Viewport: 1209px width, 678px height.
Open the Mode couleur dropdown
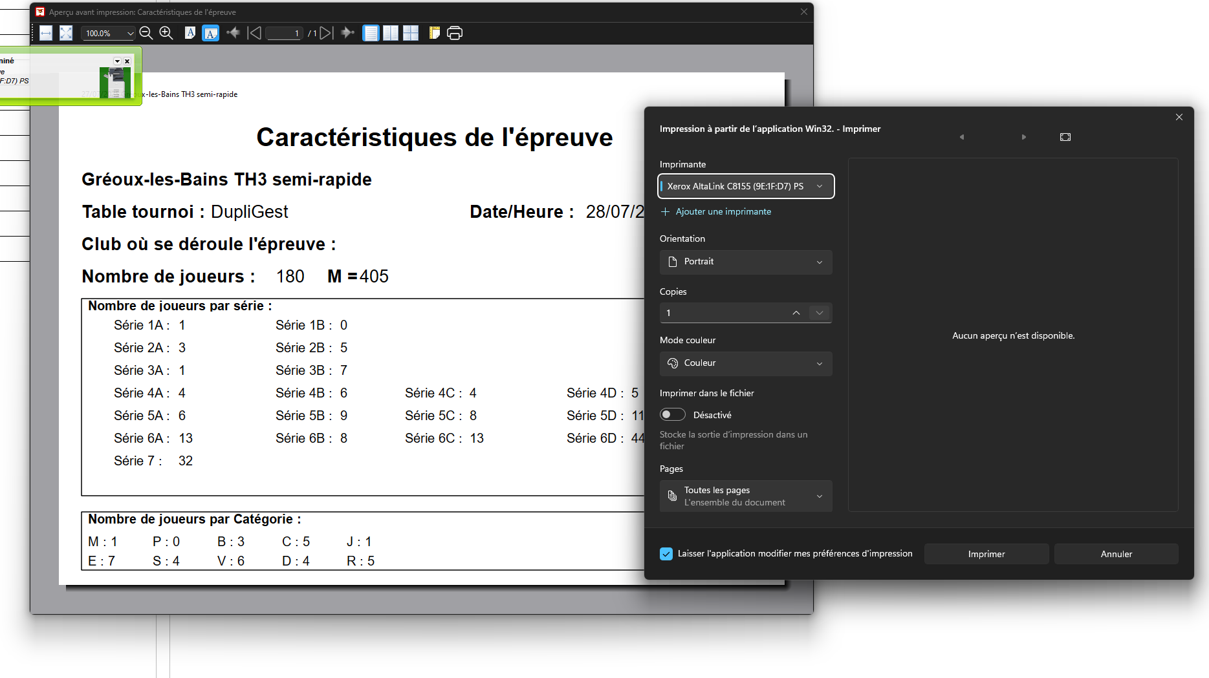point(746,363)
